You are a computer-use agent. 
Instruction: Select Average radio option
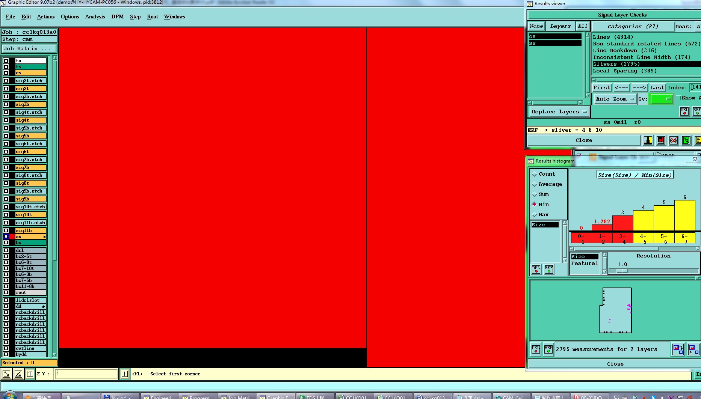[x=534, y=184]
